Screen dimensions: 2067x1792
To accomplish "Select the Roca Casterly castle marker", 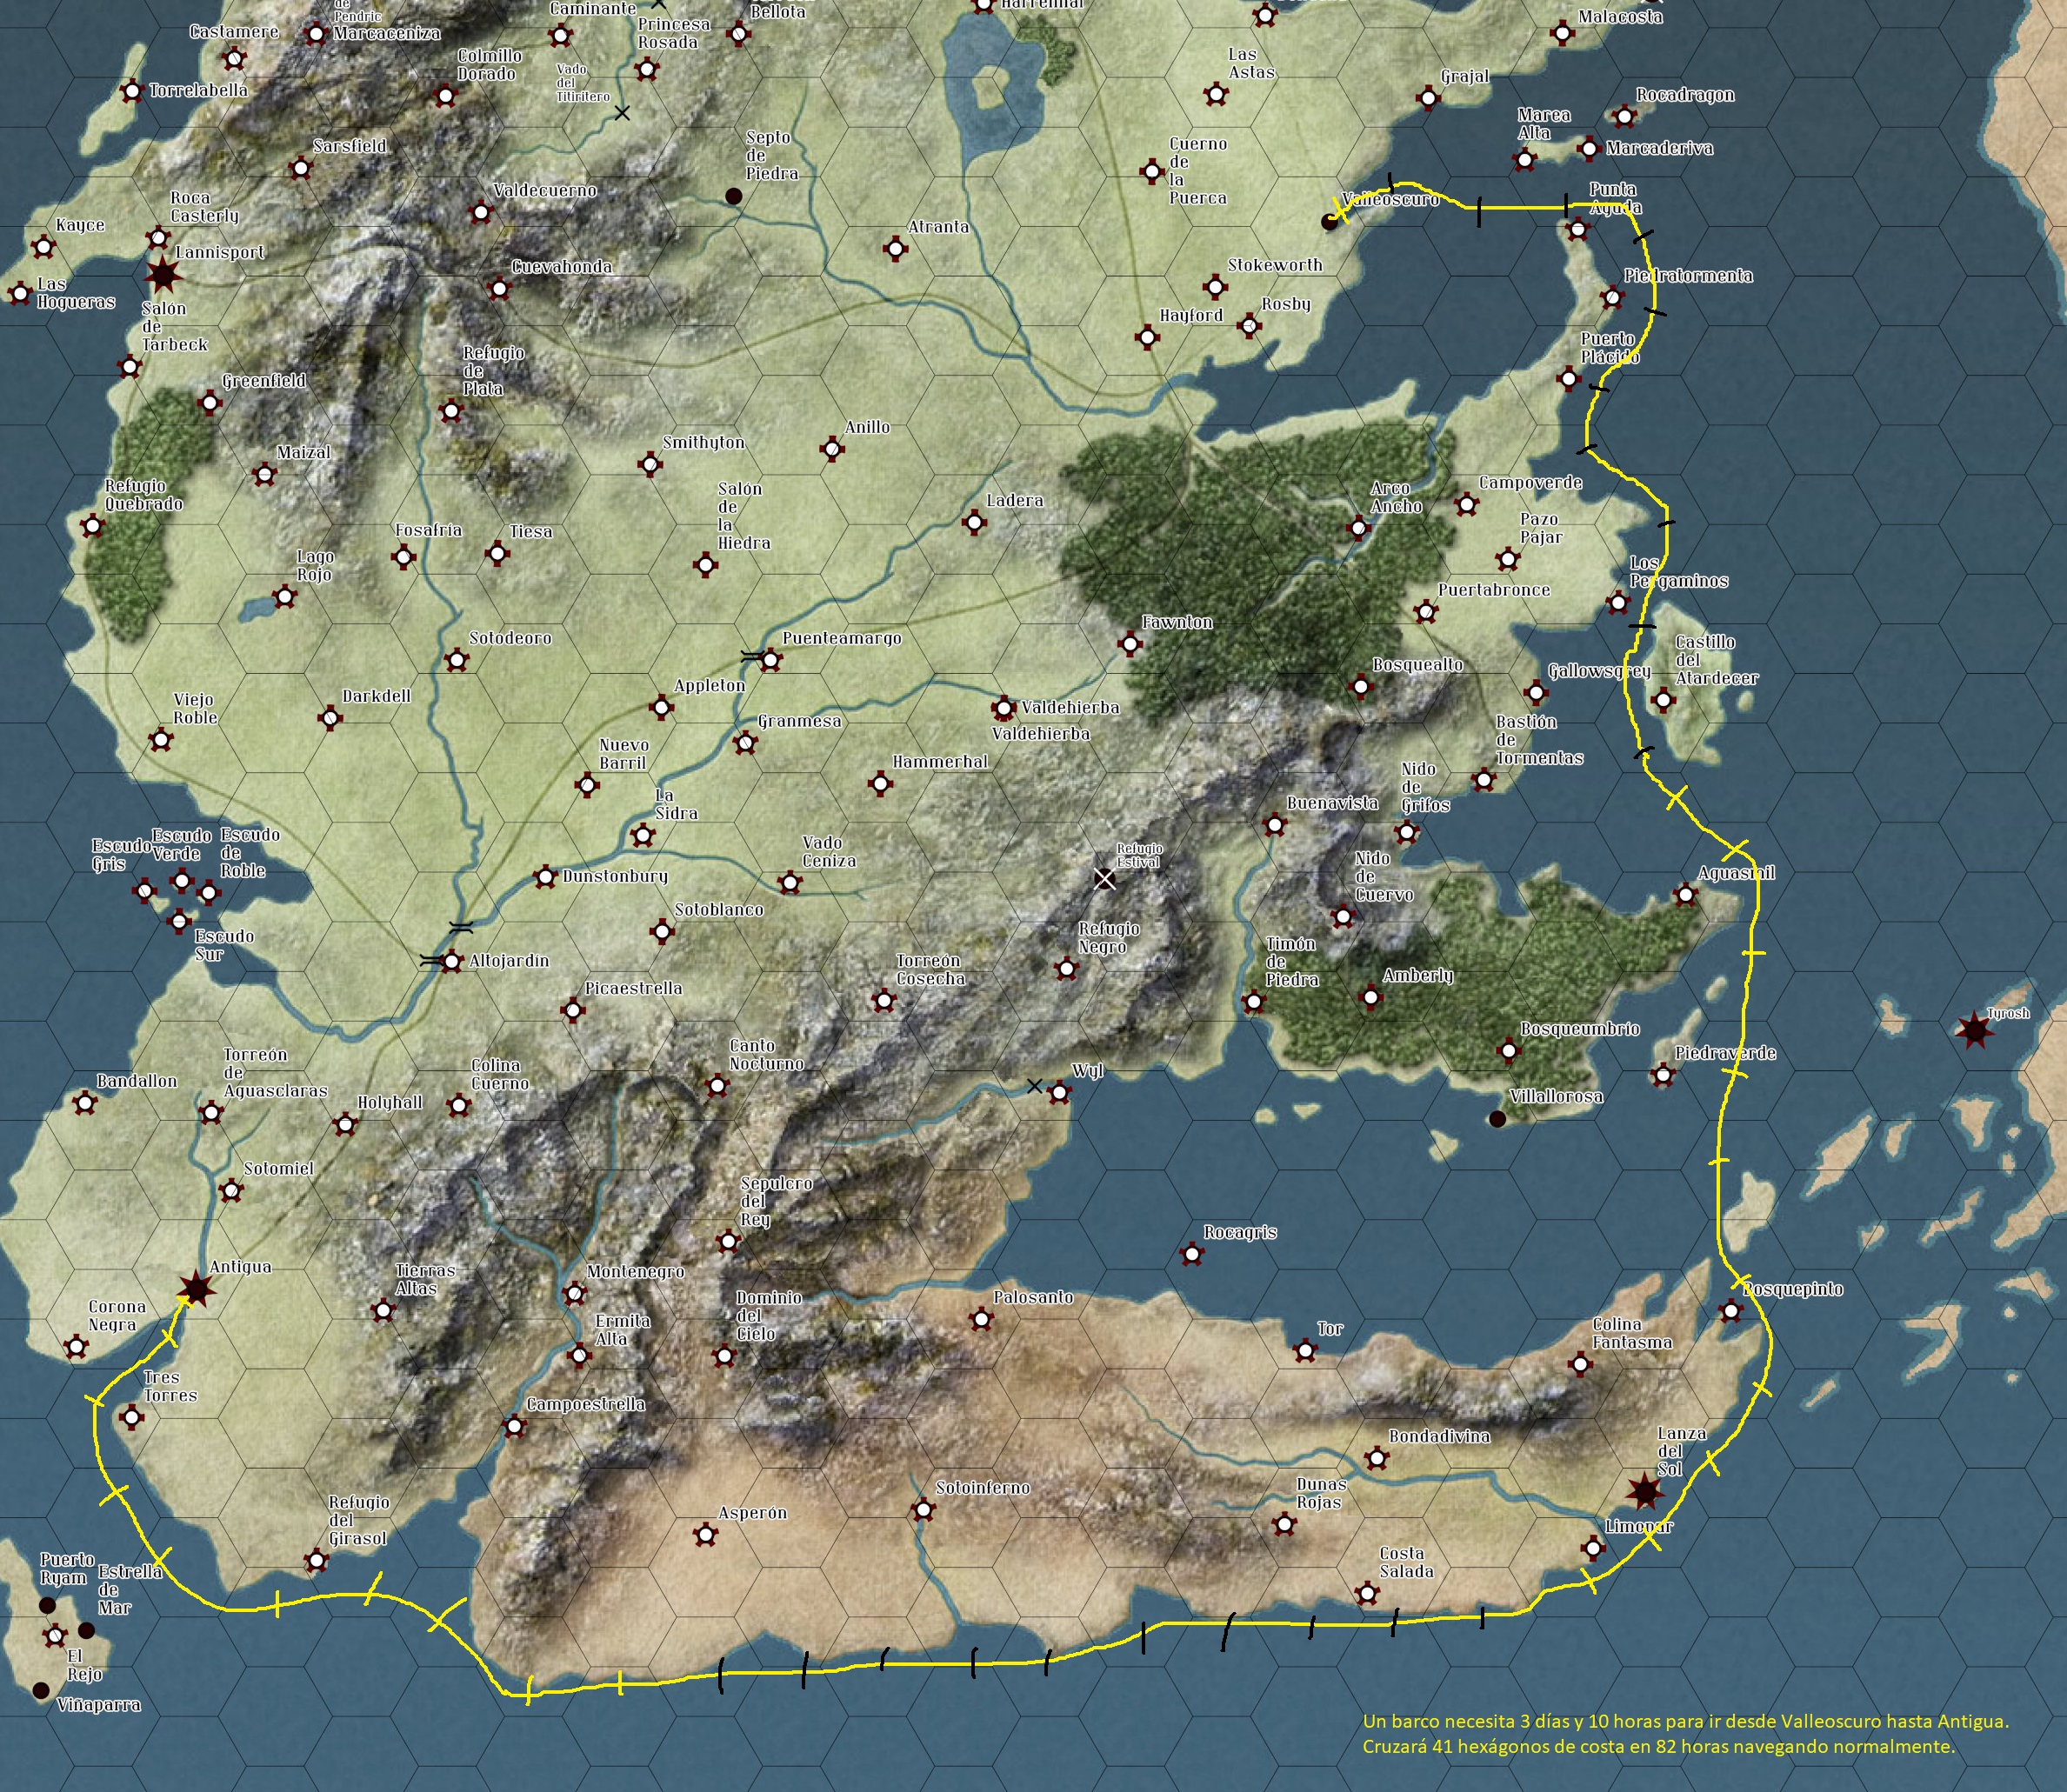I will (x=158, y=238).
